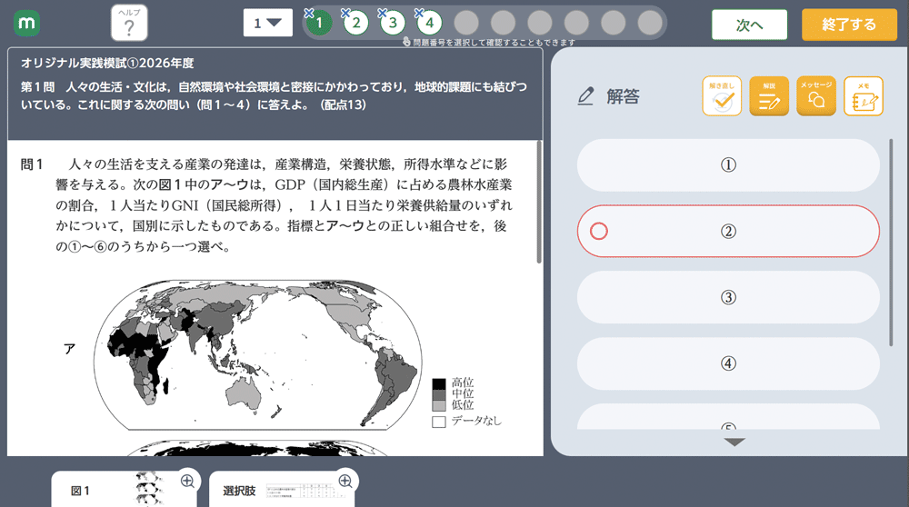Click the down arrow below answer list
This screenshot has height=507, width=909.
[734, 442]
